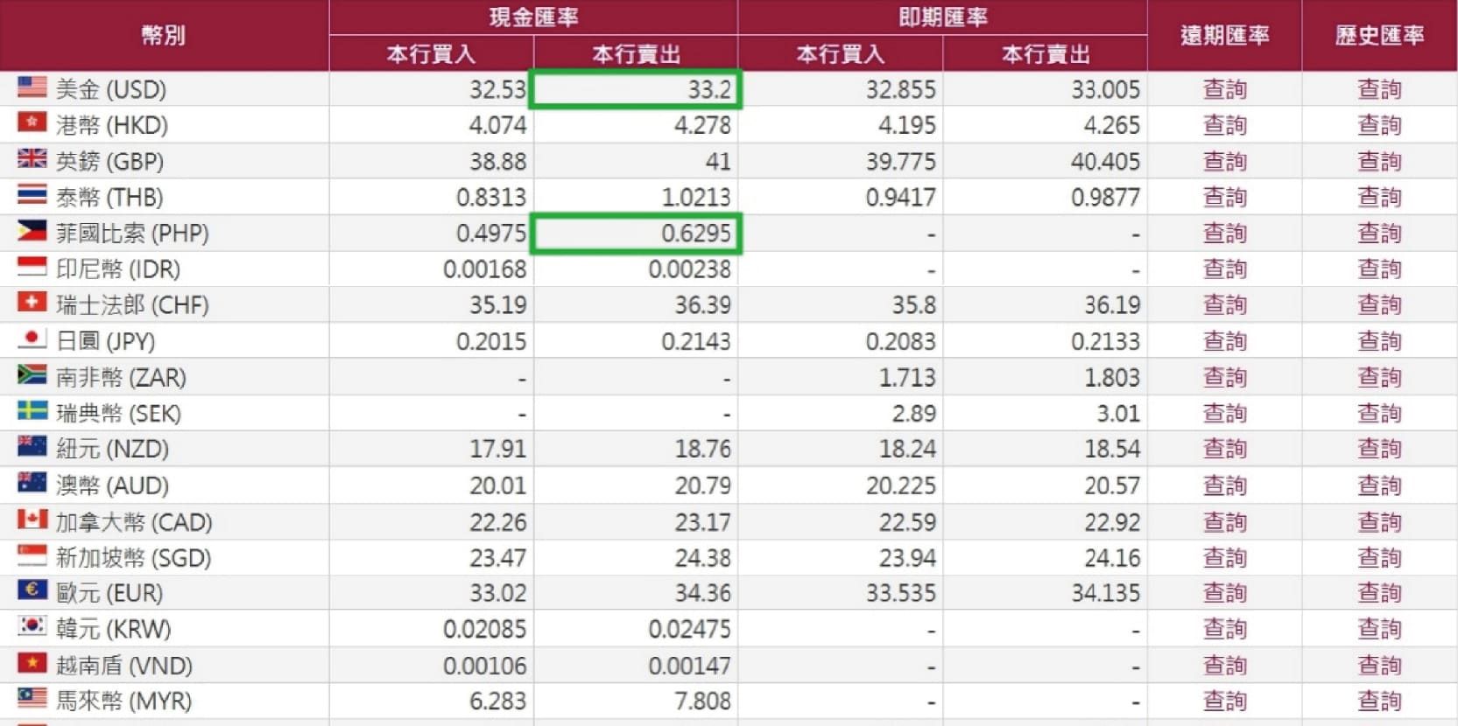Click the New Zealand flag beside NZD
This screenshot has width=1458, height=726.
point(32,447)
